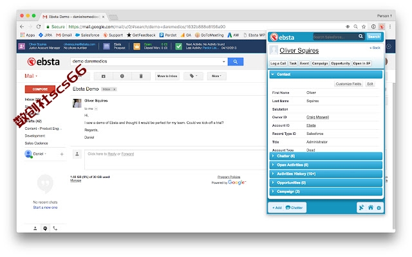Screen dimensions: 412x257
Task: Click the Event tab in the Ebsta panel
Action: point(304,64)
